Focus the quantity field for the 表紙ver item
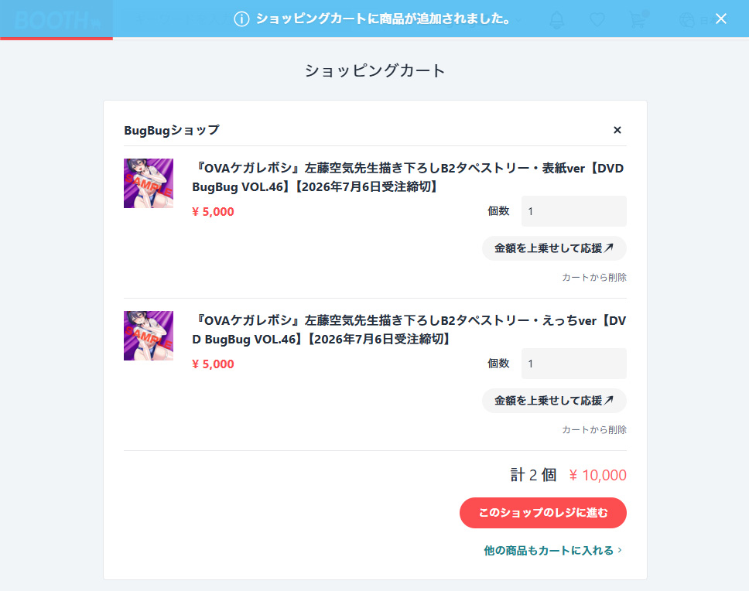Image resolution: width=749 pixels, height=591 pixels. [x=573, y=211]
